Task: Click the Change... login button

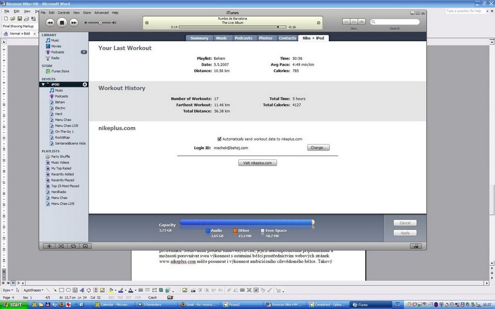Action: pyautogui.click(x=318, y=147)
